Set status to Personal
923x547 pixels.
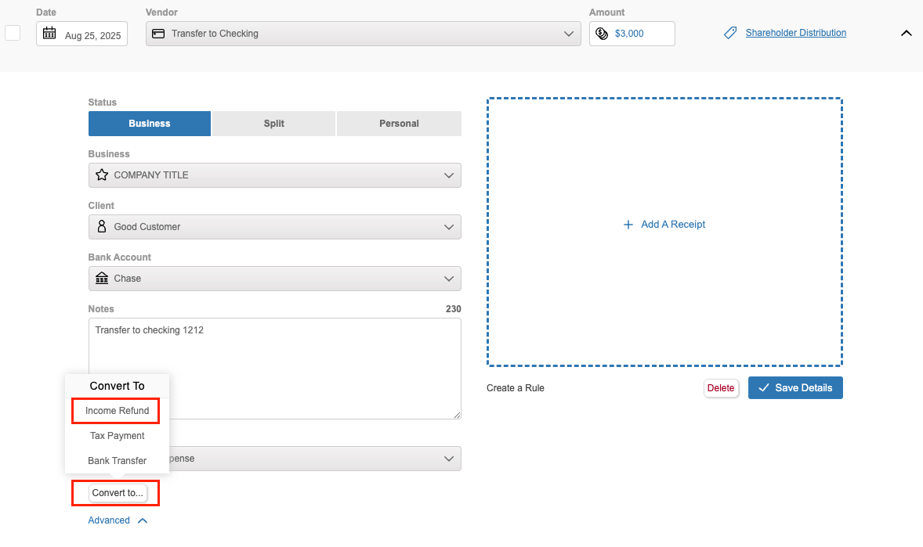399,124
